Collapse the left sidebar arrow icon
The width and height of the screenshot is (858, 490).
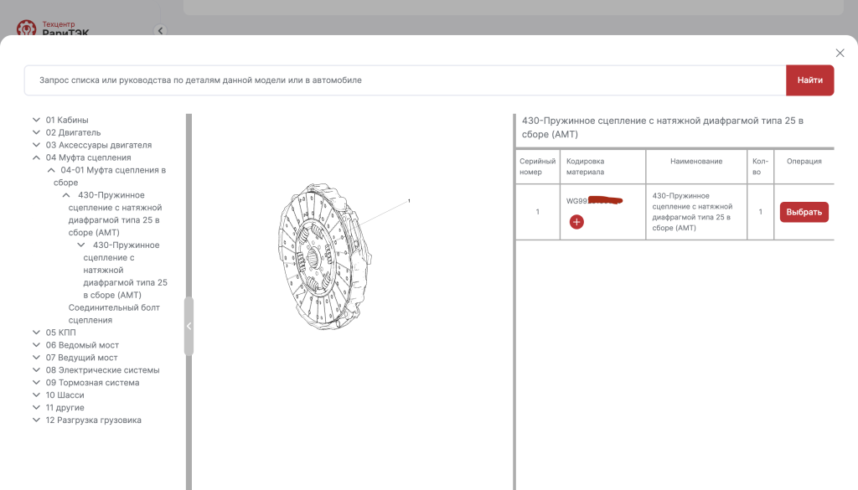(161, 31)
